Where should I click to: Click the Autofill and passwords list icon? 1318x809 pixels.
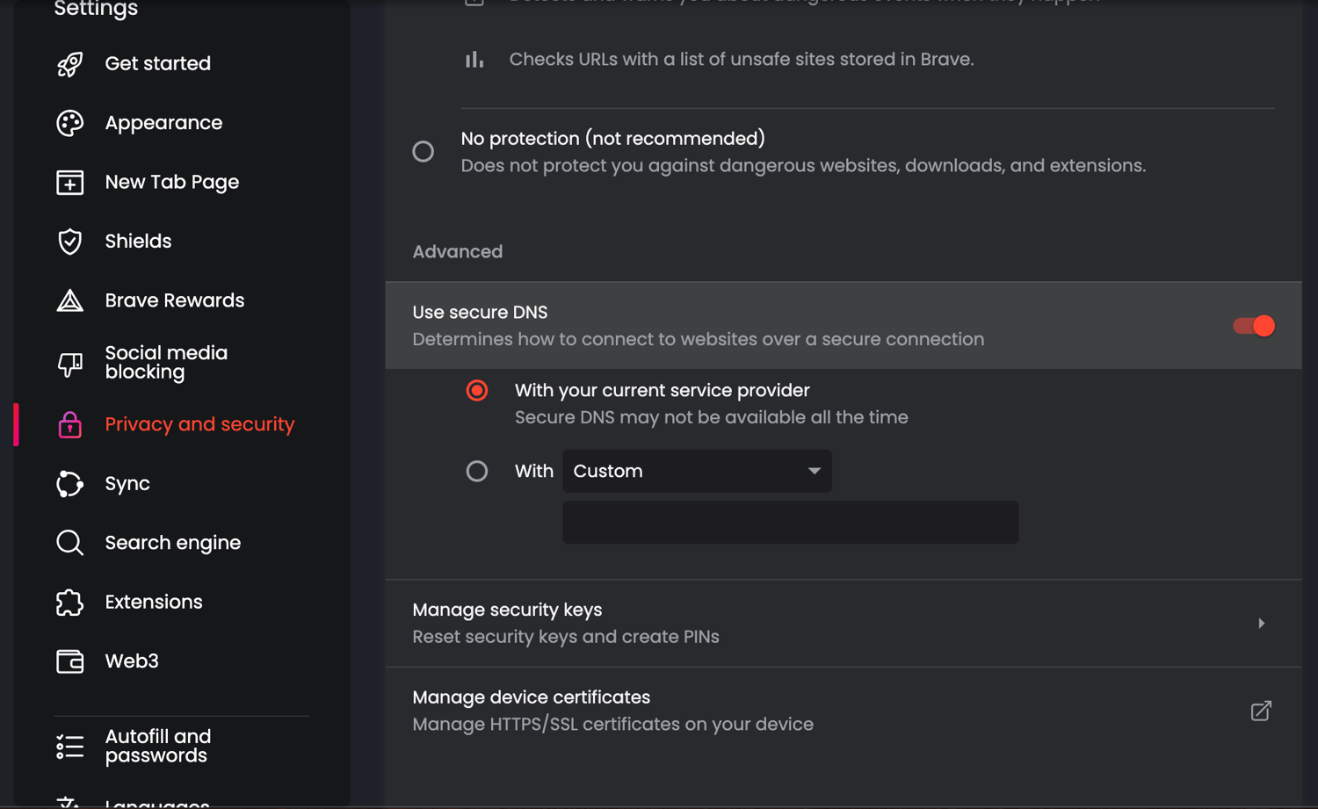(70, 747)
